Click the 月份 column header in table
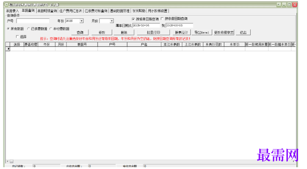Screen dimensions: 307x169 pyautogui.click(x=61, y=44)
